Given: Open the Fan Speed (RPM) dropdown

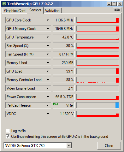Looking at the screenshot, I should pyautogui.click(x=48, y=54).
